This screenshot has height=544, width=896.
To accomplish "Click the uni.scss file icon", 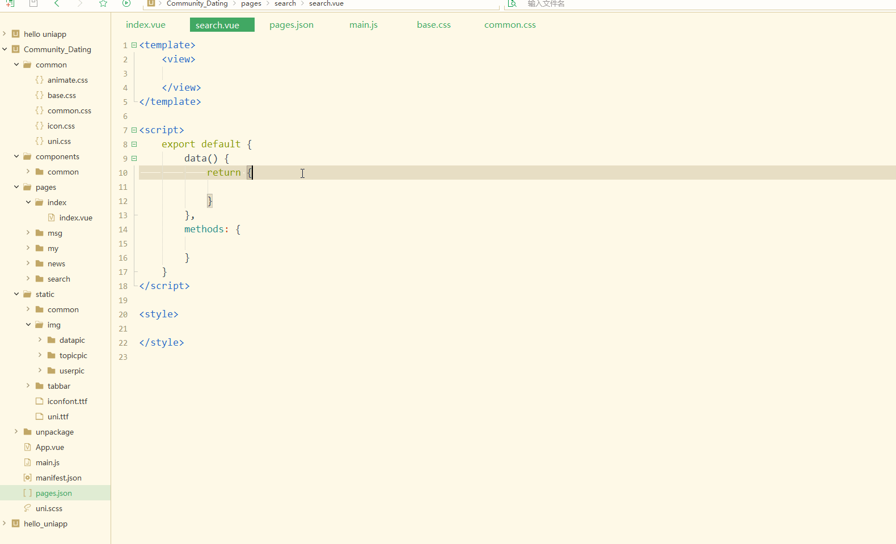I will [27, 508].
